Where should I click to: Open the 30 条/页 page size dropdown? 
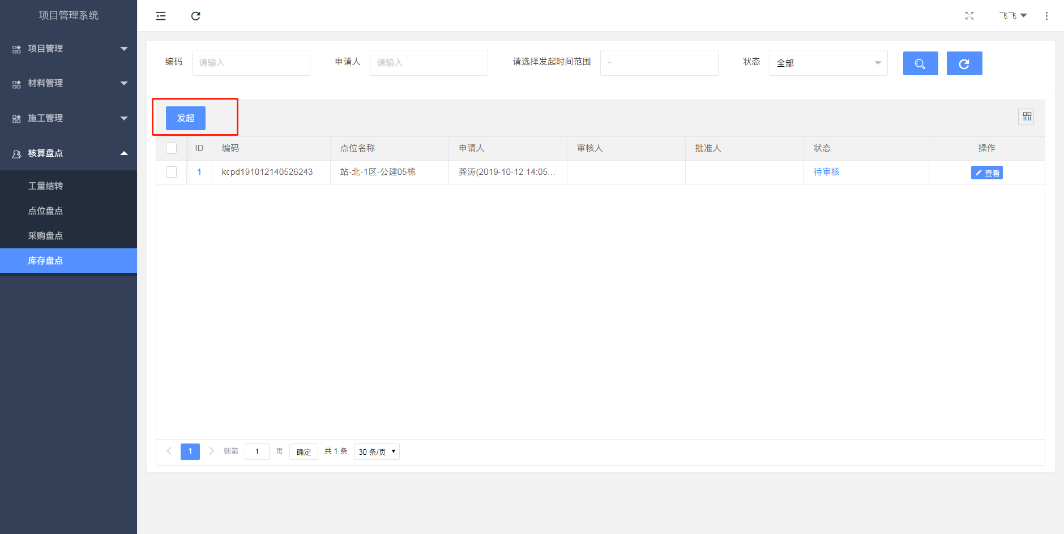(x=377, y=451)
